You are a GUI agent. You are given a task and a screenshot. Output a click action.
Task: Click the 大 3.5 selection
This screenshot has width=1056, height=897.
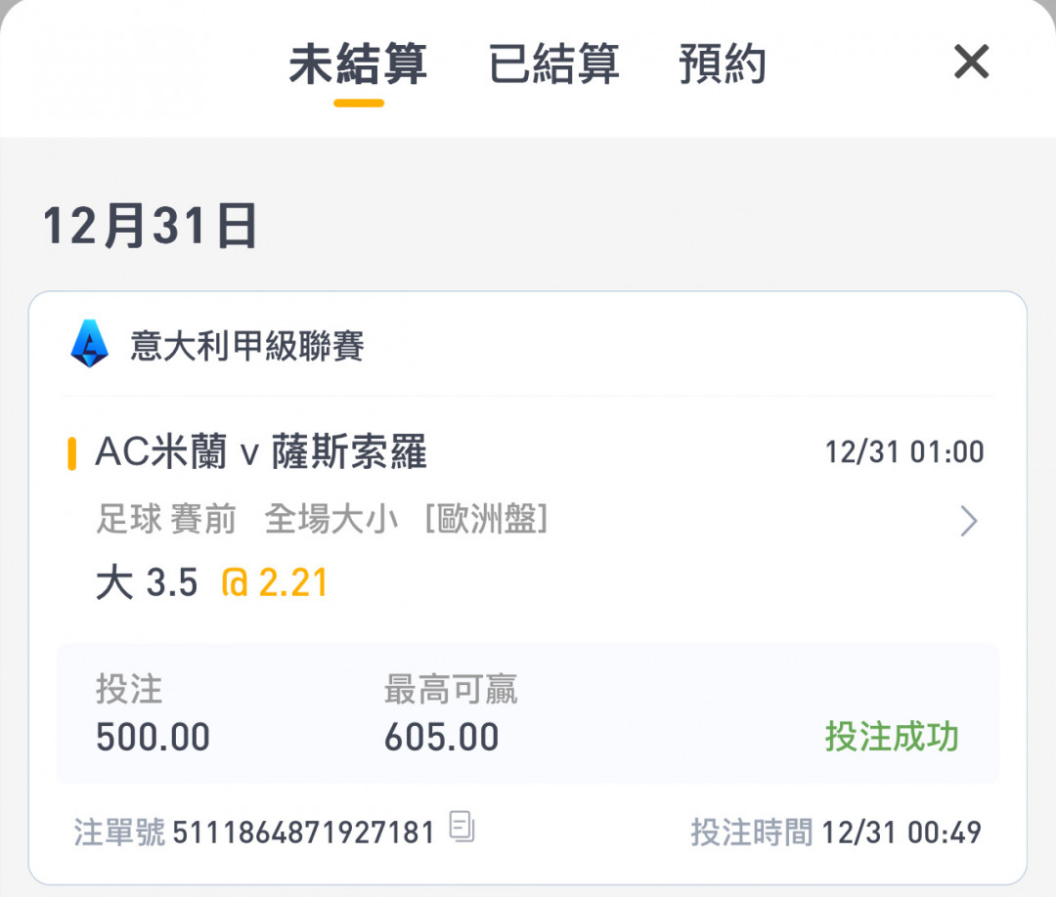pyautogui.click(x=147, y=583)
